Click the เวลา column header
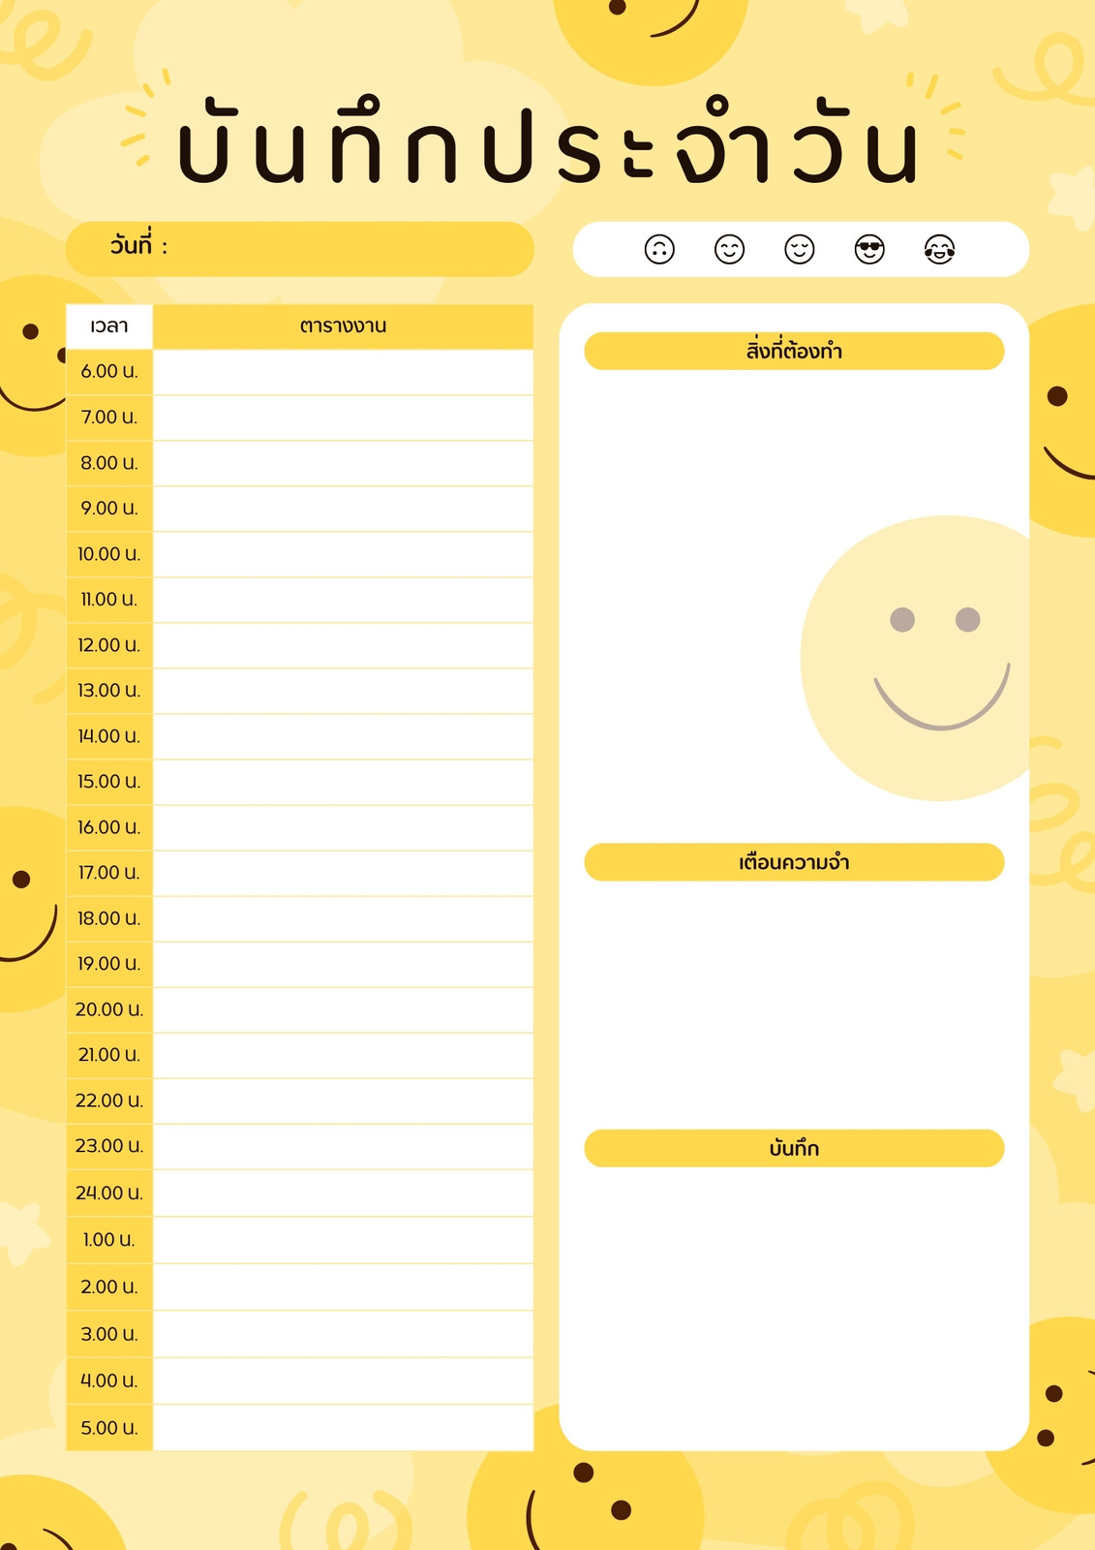This screenshot has height=1550, width=1095. [109, 326]
